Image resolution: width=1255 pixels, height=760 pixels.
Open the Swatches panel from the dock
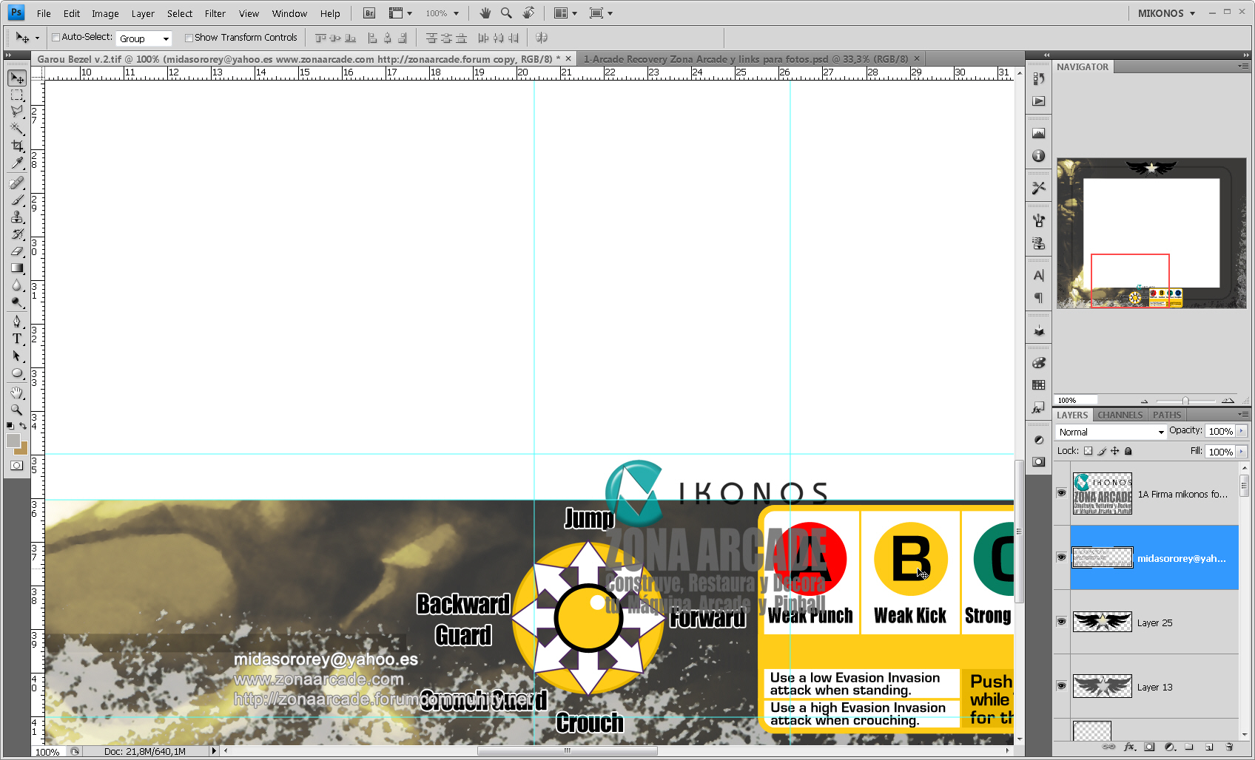click(1039, 385)
